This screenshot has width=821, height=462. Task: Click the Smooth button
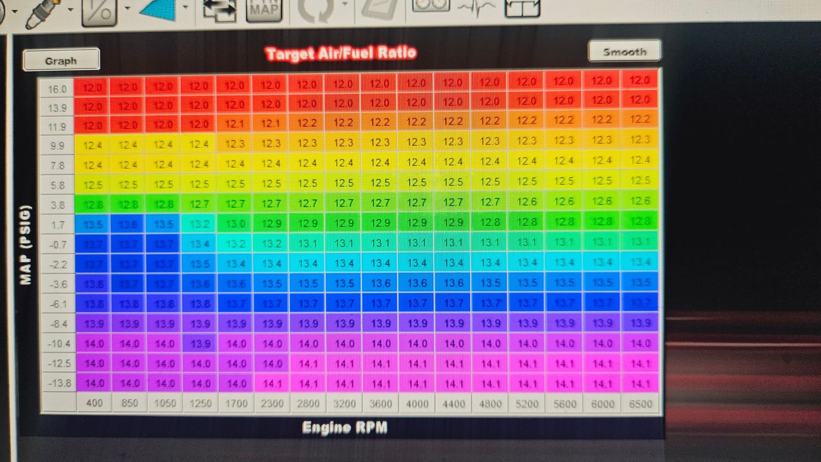point(624,52)
